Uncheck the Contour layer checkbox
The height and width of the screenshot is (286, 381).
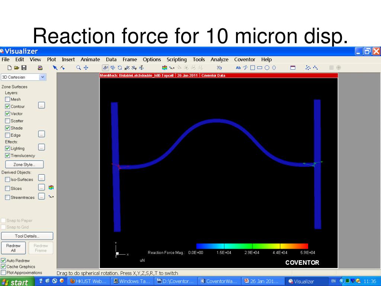tap(7, 106)
